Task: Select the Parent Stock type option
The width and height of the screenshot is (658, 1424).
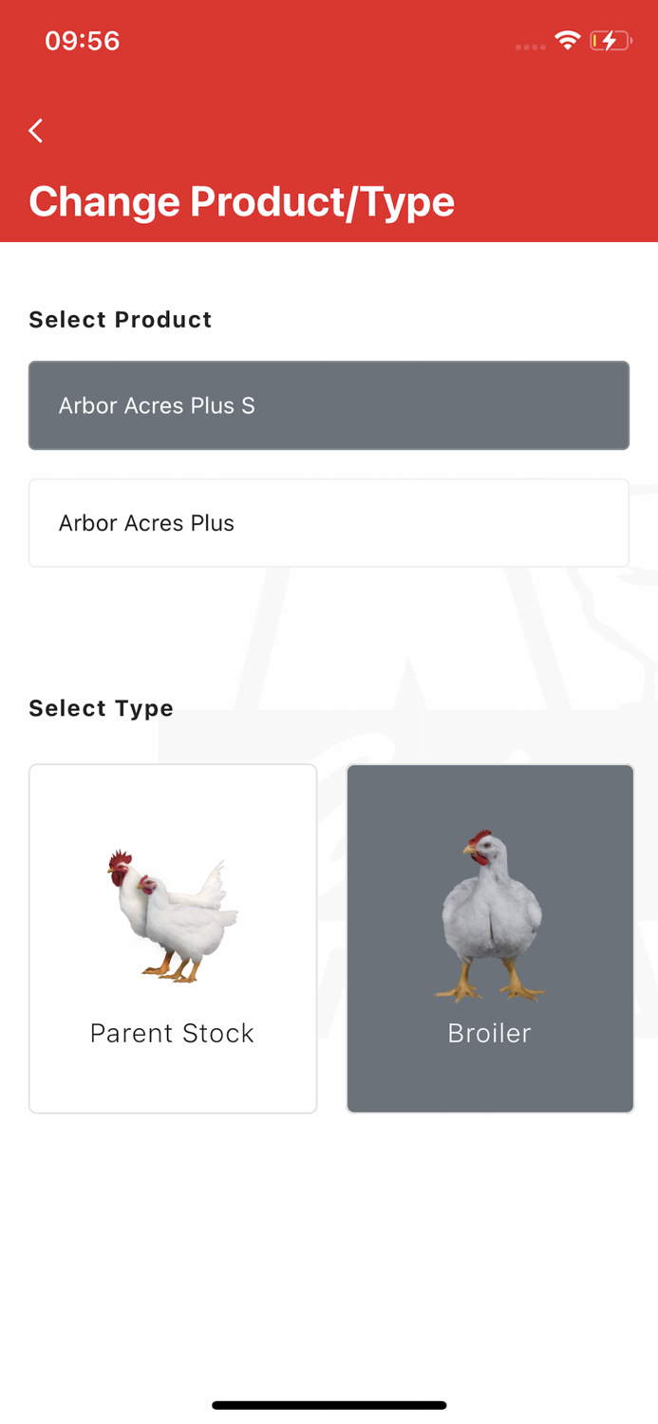Action: pyautogui.click(x=172, y=938)
